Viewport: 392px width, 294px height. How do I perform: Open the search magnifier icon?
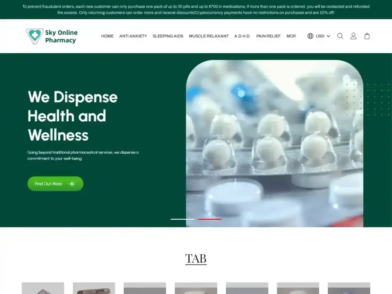[x=340, y=36]
